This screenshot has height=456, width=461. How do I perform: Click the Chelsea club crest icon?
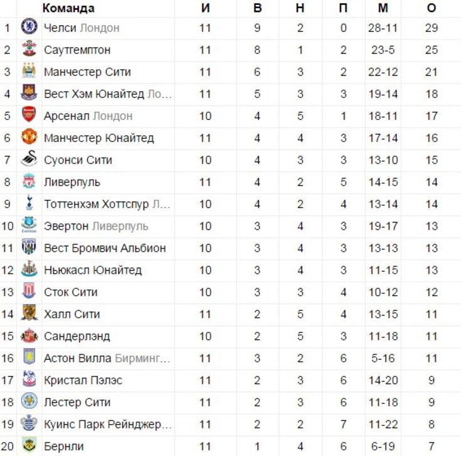pyautogui.click(x=29, y=26)
